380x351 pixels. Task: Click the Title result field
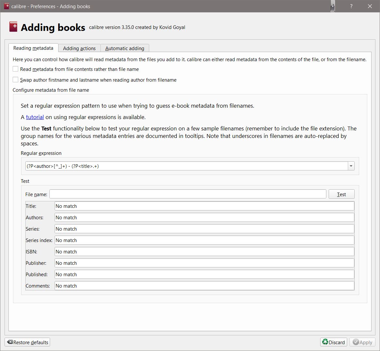pos(204,206)
